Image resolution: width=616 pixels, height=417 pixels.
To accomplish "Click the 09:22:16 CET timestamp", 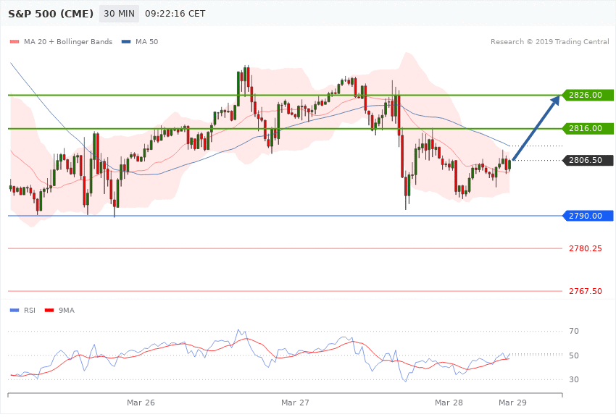I will pos(175,14).
